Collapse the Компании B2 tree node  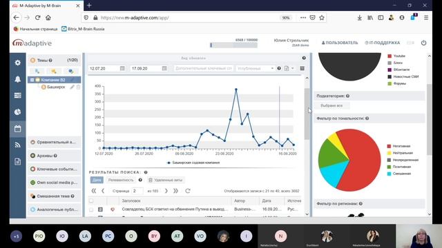point(32,80)
